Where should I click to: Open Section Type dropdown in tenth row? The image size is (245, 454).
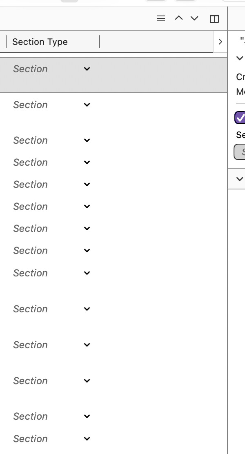click(x=87, y=309)
